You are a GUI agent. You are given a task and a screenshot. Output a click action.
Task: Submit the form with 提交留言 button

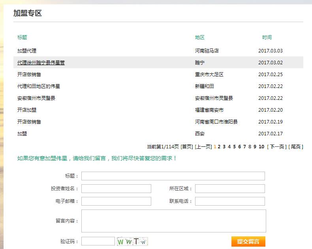click(x=248, y=242)
